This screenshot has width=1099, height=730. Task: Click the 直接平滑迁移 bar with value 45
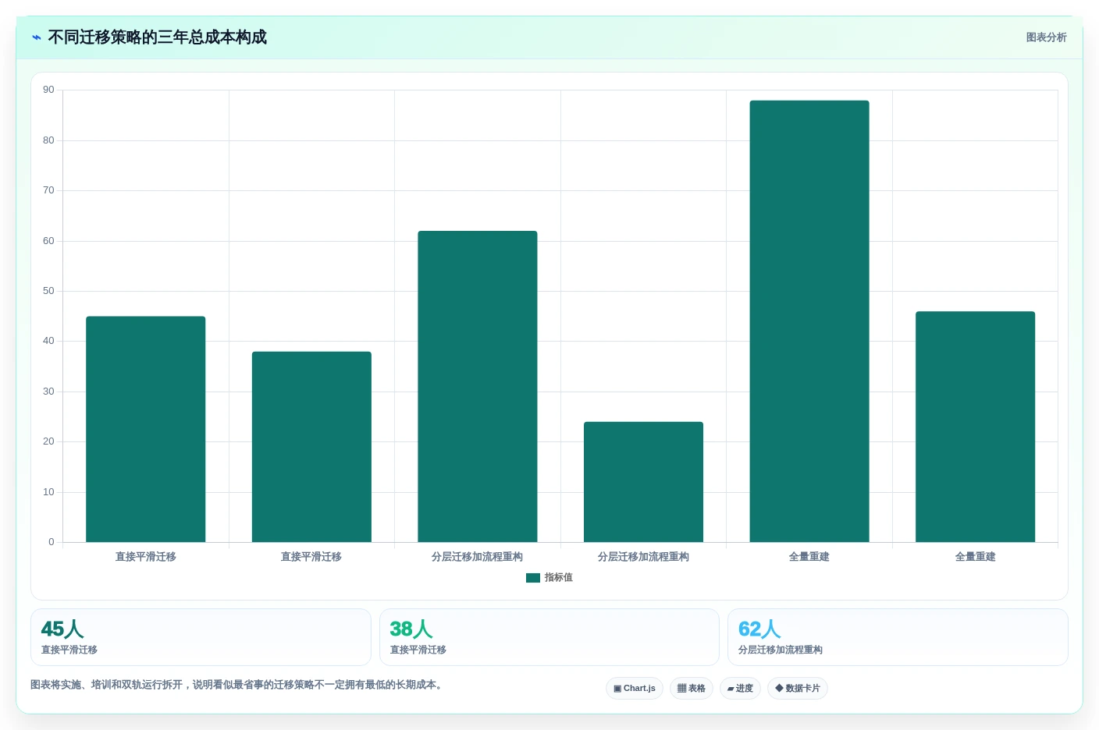point(146,429)
